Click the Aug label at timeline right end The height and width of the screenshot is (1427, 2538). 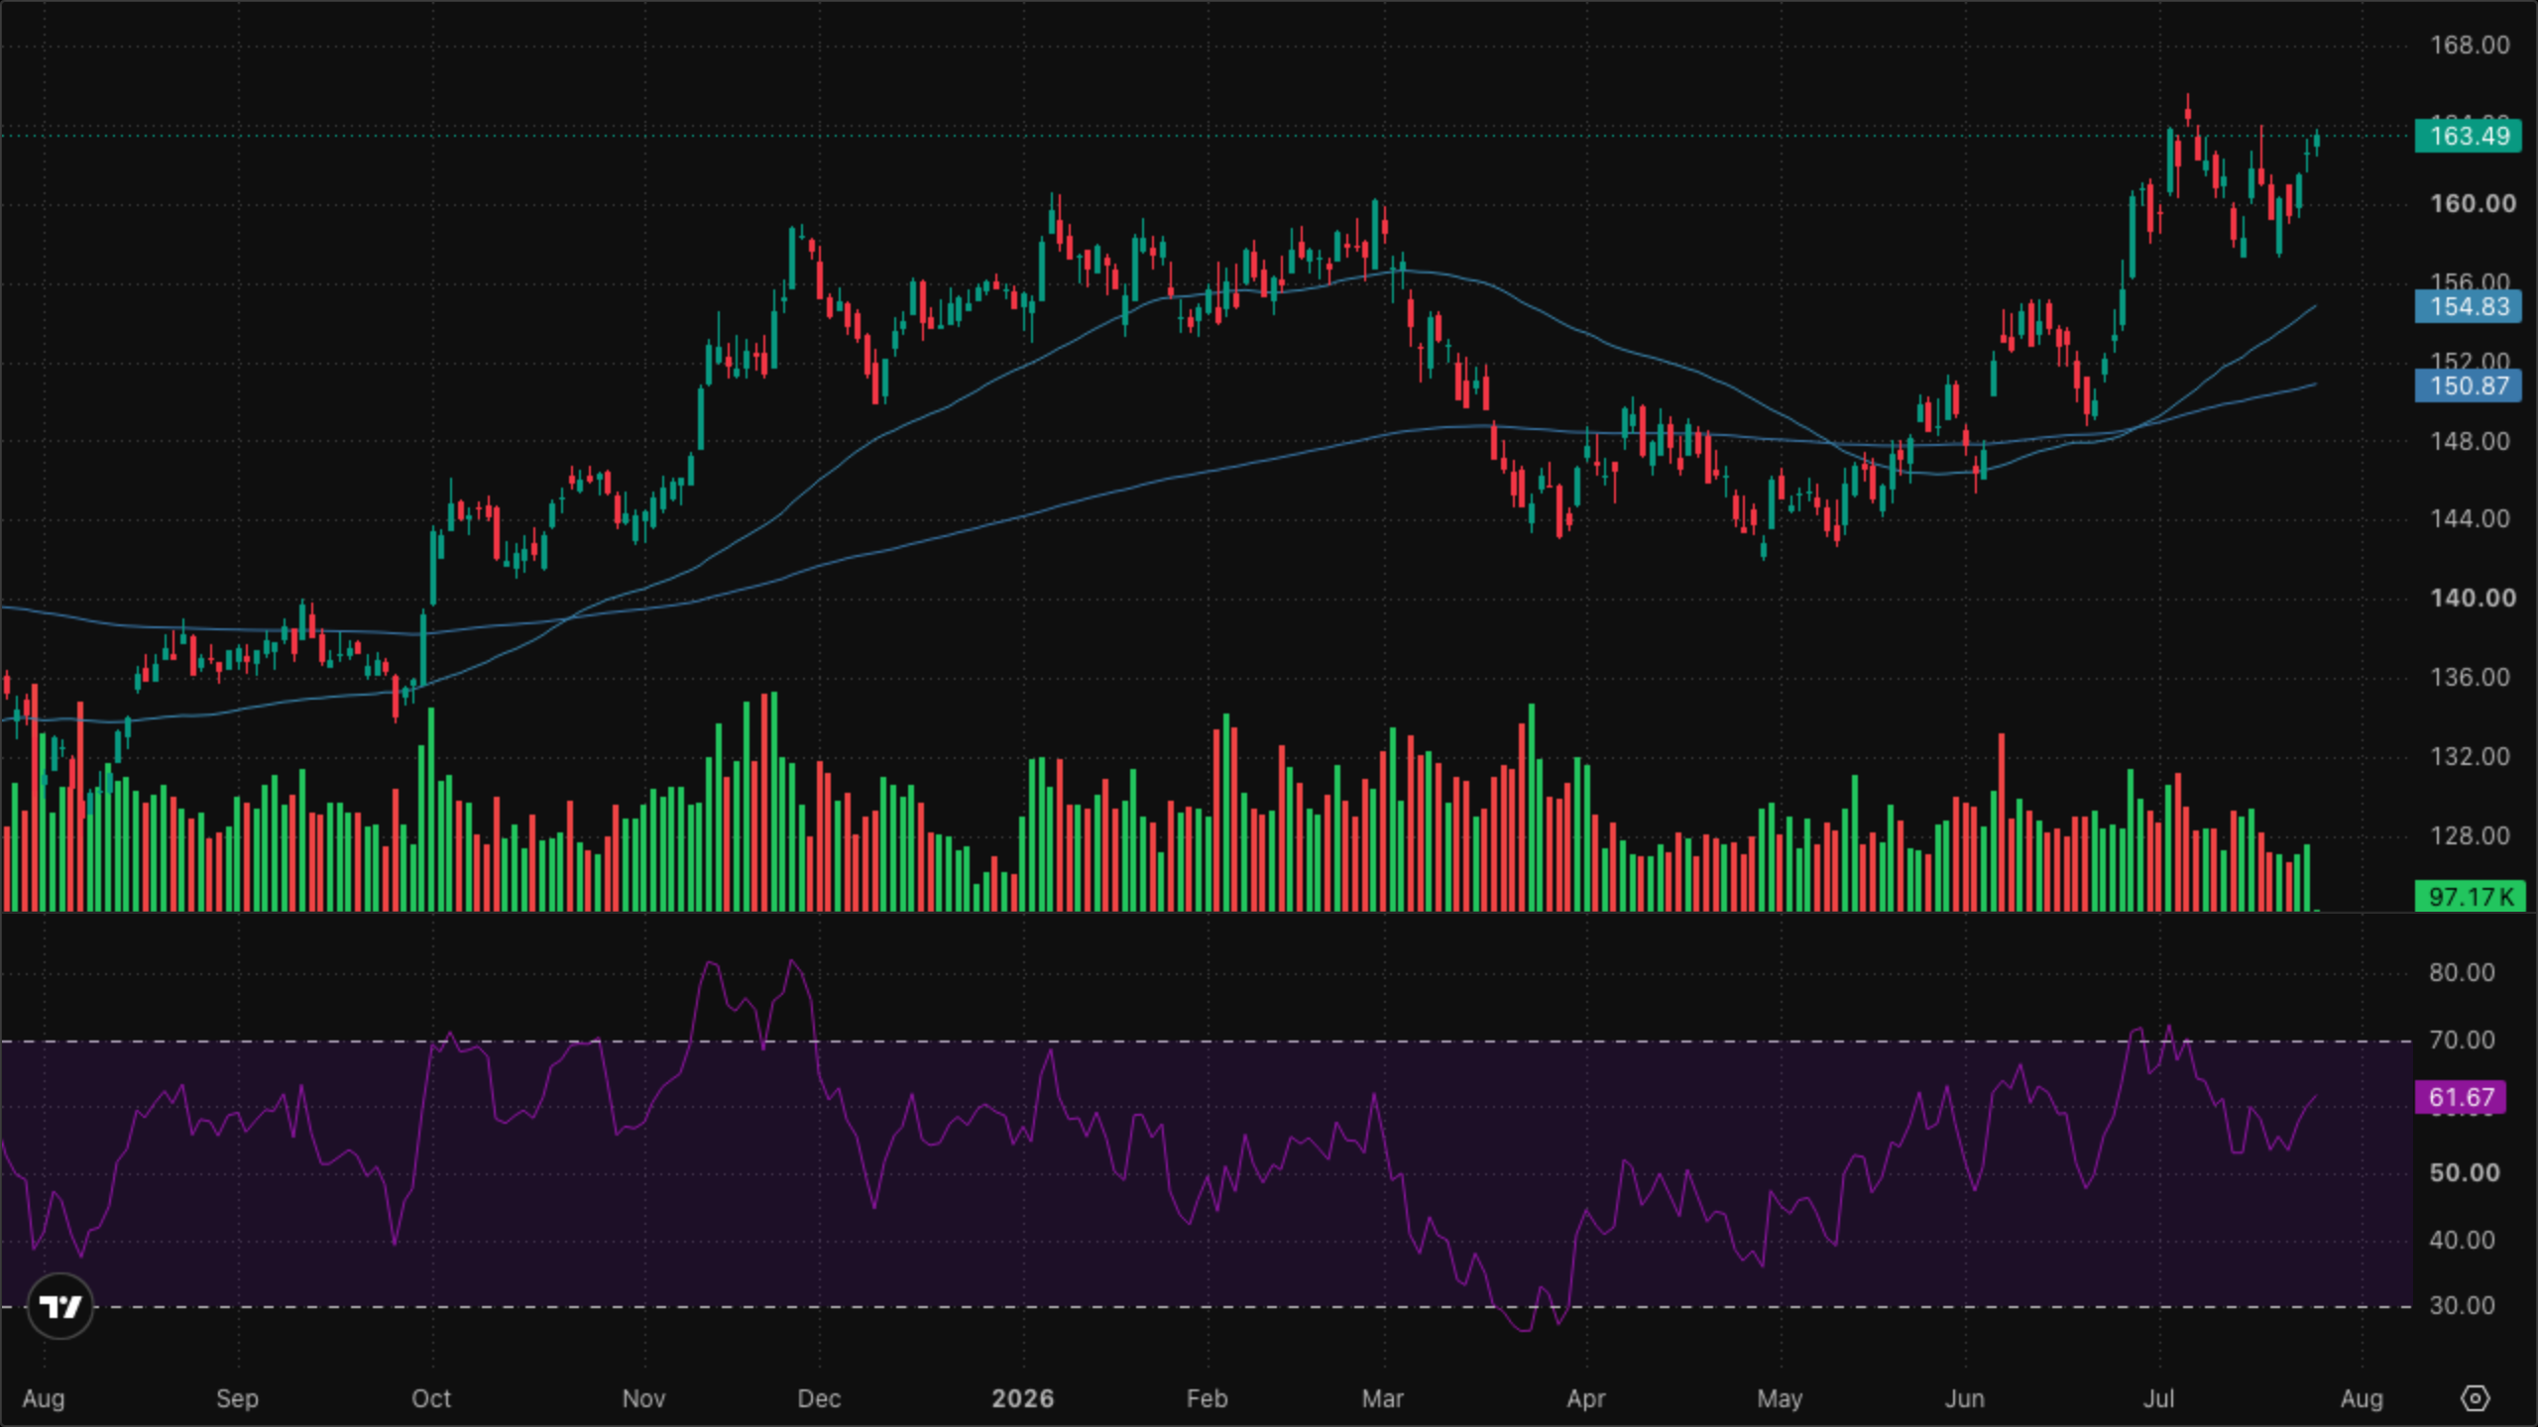2362,1398
